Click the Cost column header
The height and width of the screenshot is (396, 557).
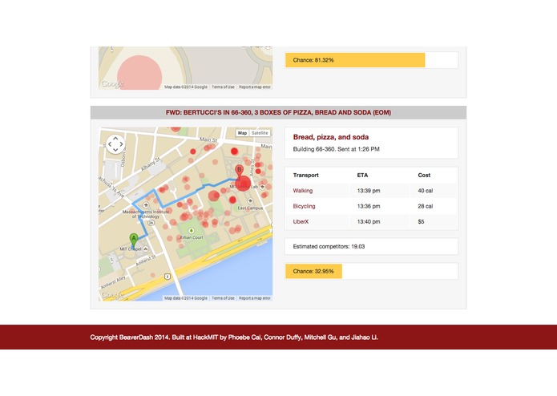(424, 175)
